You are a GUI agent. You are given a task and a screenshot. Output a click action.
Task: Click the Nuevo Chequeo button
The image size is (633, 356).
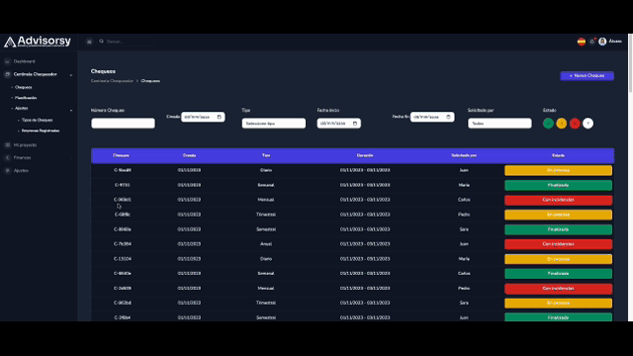[587, 75]
